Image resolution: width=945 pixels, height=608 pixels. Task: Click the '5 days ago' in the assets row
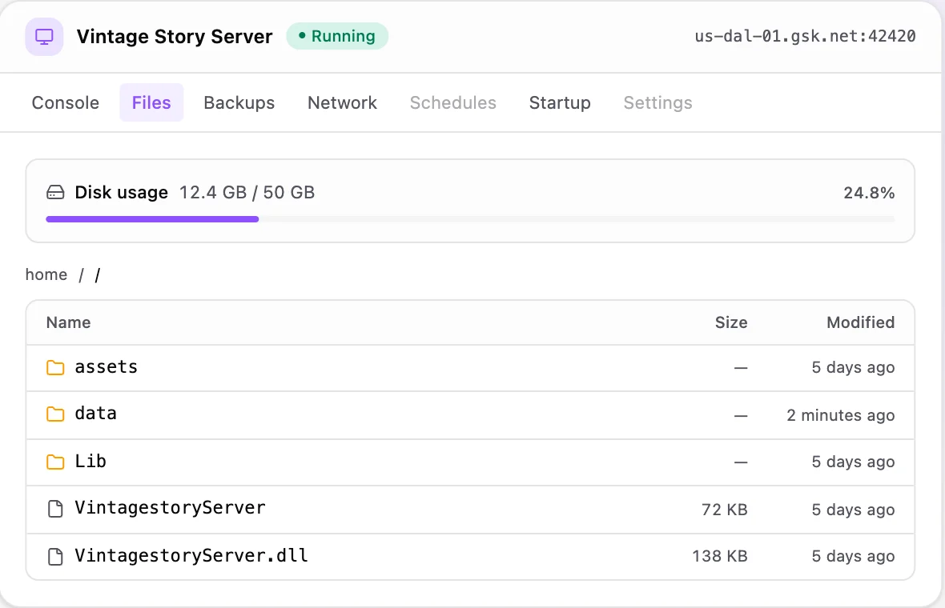pyautogui.click(x=853, y=367)
